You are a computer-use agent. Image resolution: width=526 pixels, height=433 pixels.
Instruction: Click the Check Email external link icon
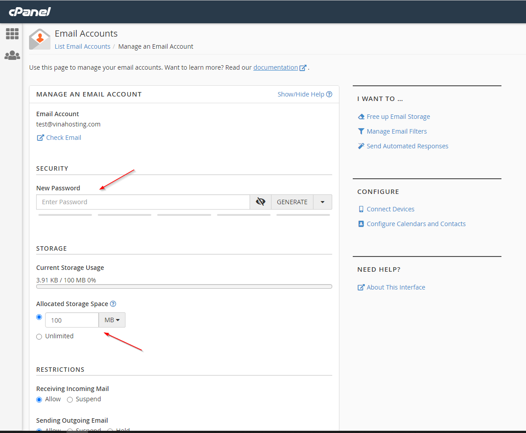tap(40, 138)
